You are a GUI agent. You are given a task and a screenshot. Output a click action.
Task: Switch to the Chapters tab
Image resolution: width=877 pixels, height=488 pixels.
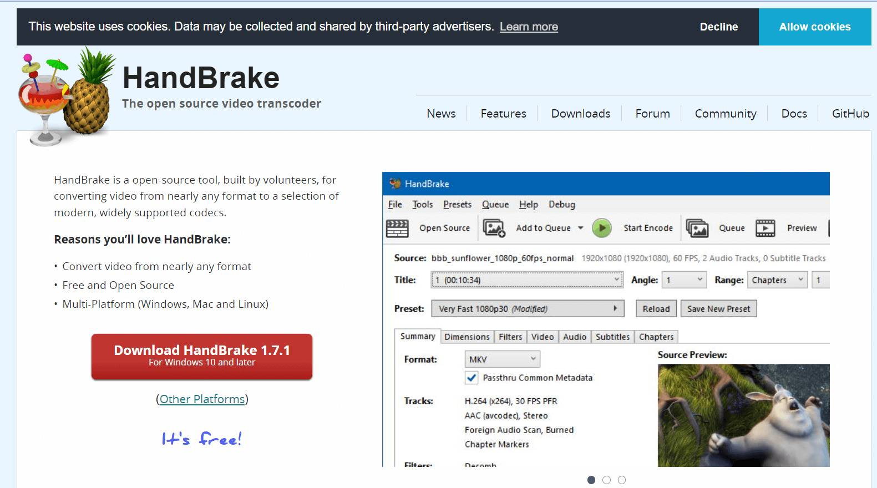[x=656, y=337]
